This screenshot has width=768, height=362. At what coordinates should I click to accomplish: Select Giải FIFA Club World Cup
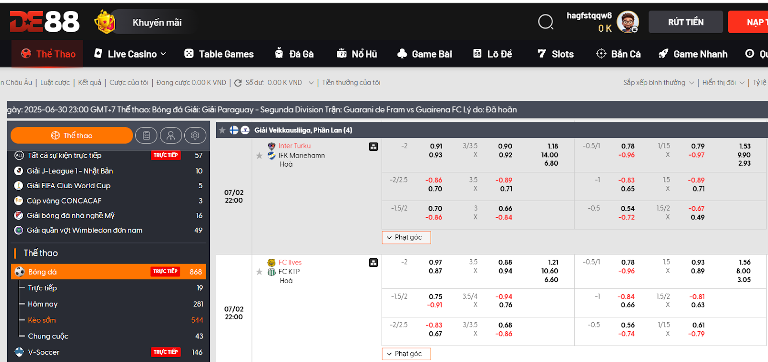68,186
